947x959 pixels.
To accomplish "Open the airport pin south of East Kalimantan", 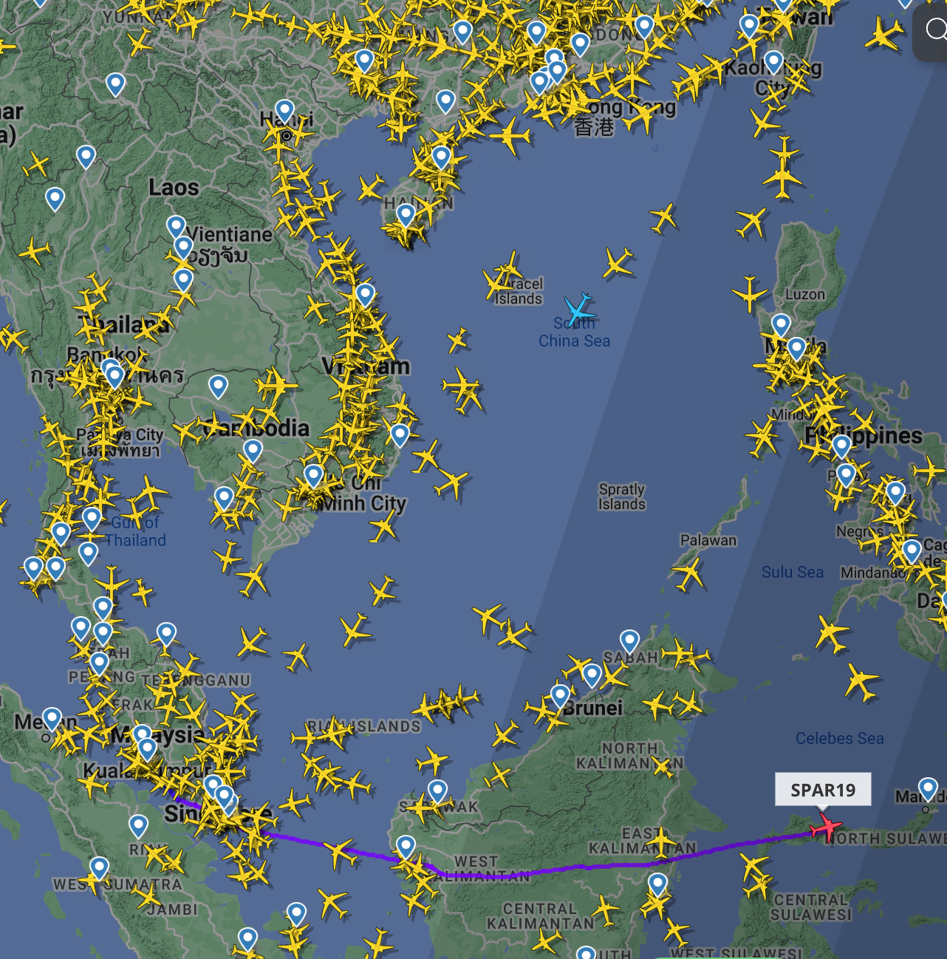I will click(657, 884).
